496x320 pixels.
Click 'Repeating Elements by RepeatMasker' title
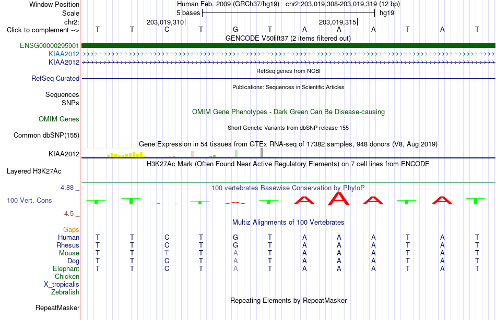[x=288, y=300]
